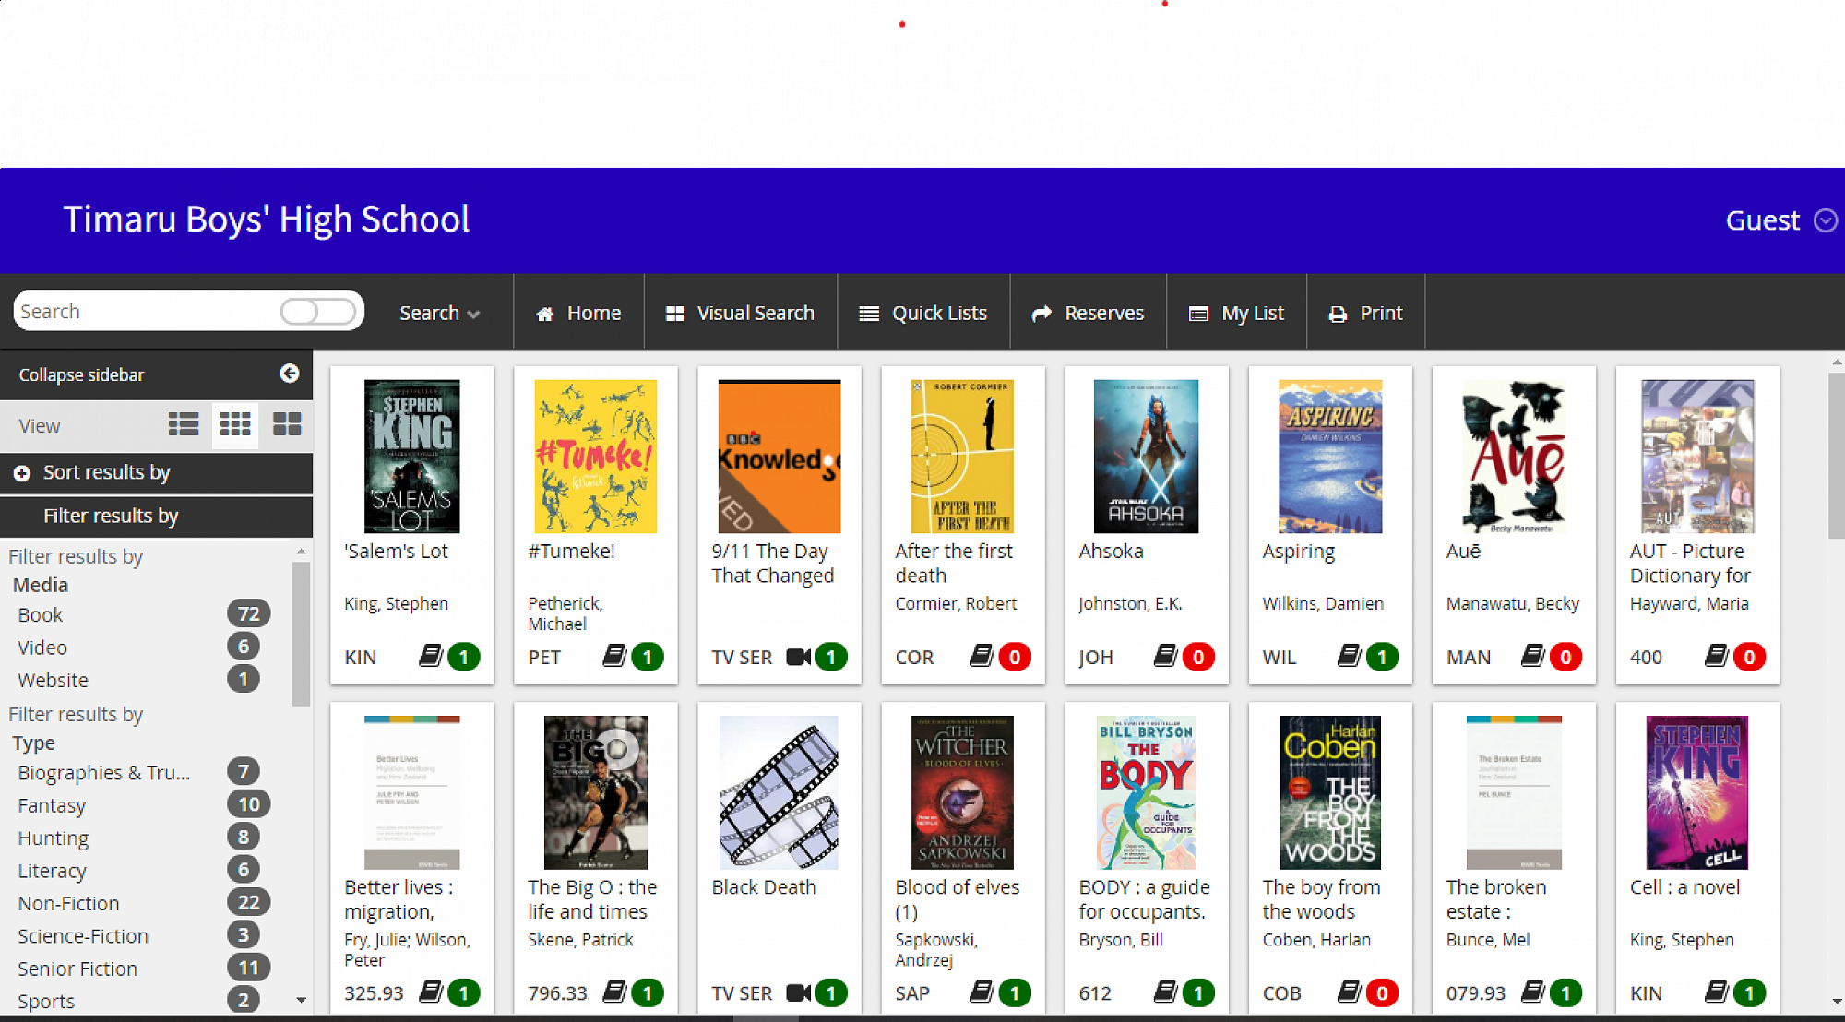This screenshot has width=1845, height=1022.
Task: Switch to list view icon
Action: tap(184, 425)
